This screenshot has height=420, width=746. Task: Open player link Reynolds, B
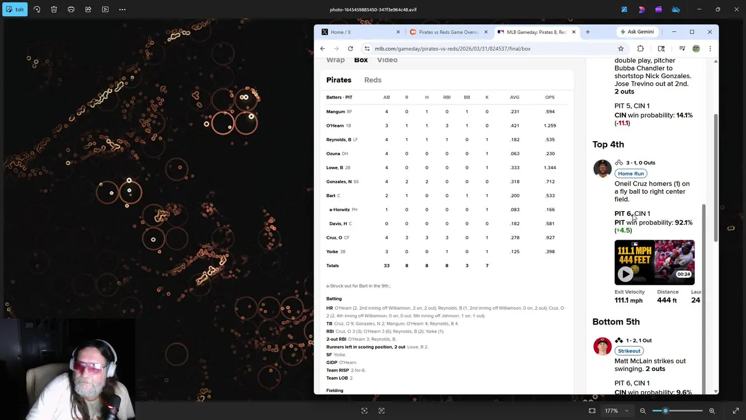pos(339,139)
